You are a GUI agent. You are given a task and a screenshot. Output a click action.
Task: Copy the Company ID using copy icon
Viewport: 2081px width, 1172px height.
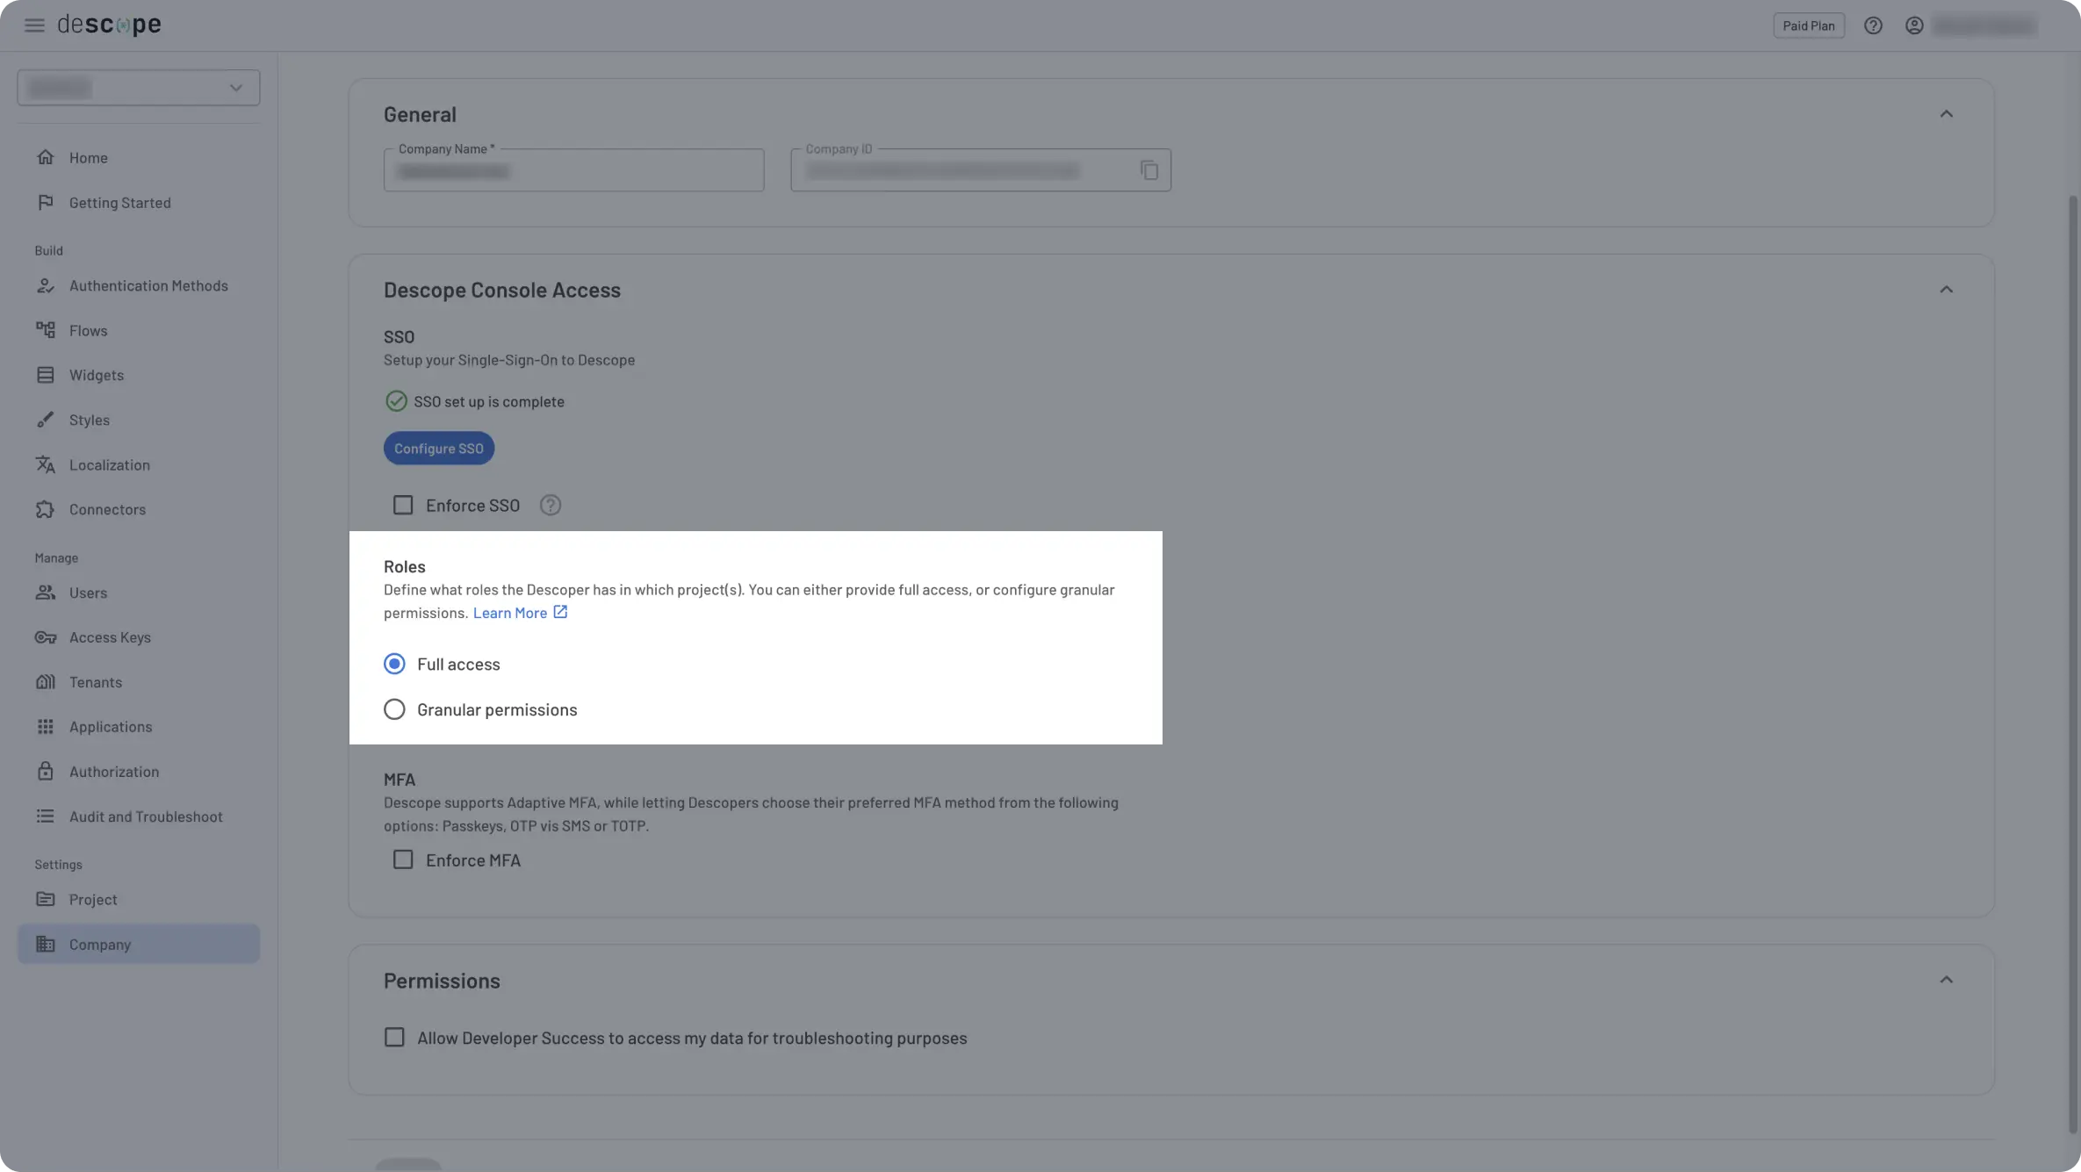(1150, 169)
